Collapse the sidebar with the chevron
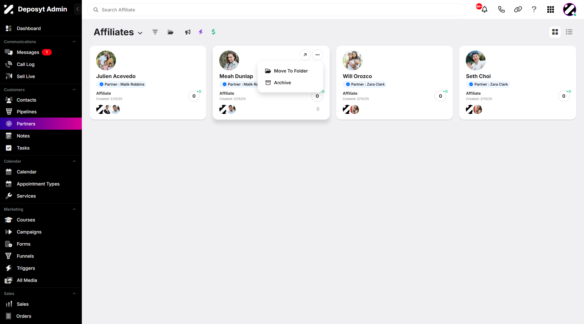The width and height of the screenshot is (584, 324). click(x=78, y=9)
